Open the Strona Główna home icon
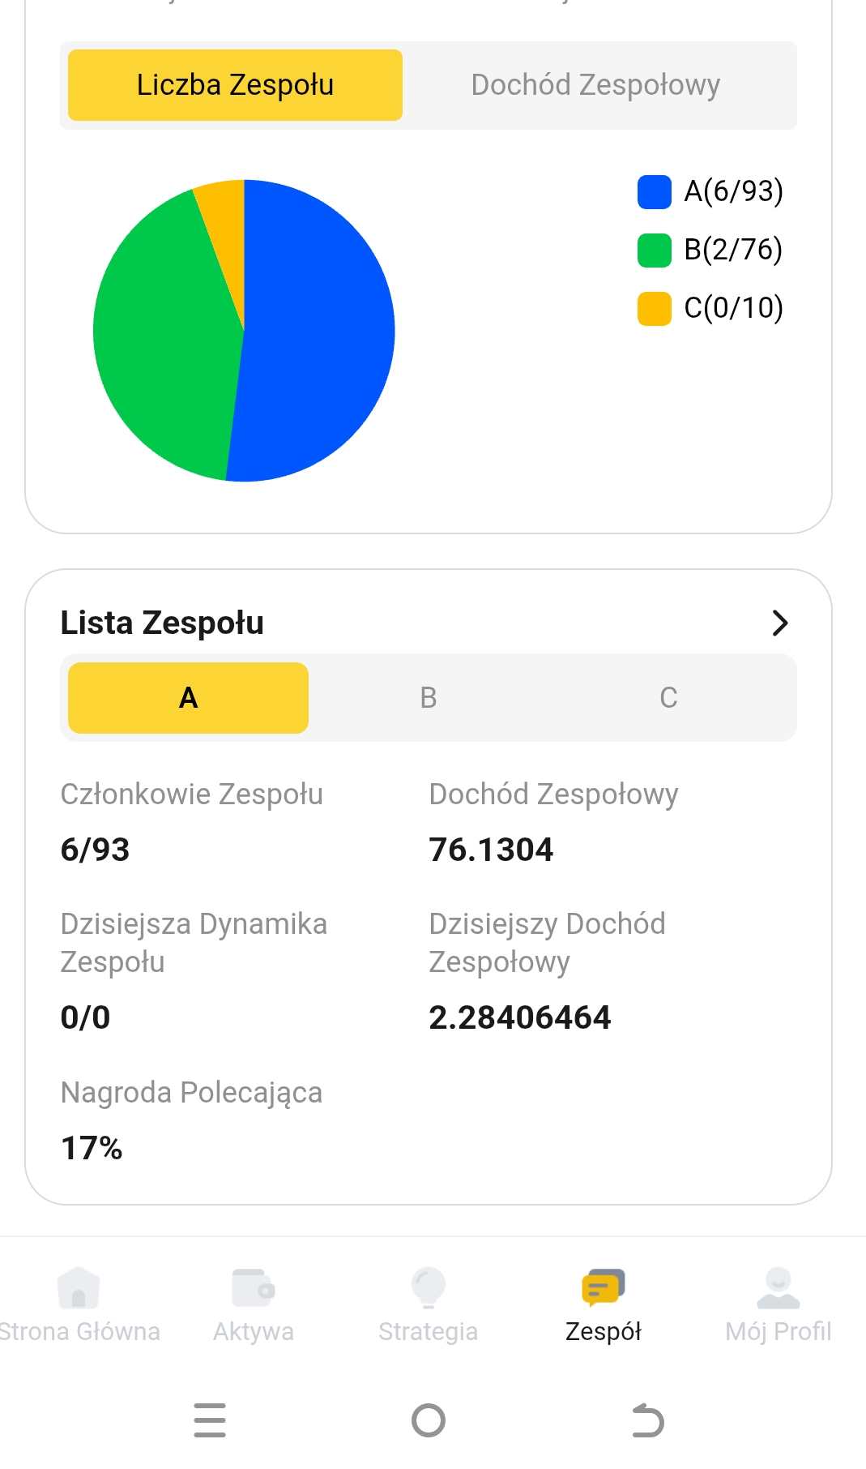 (x=79, y=1287)
